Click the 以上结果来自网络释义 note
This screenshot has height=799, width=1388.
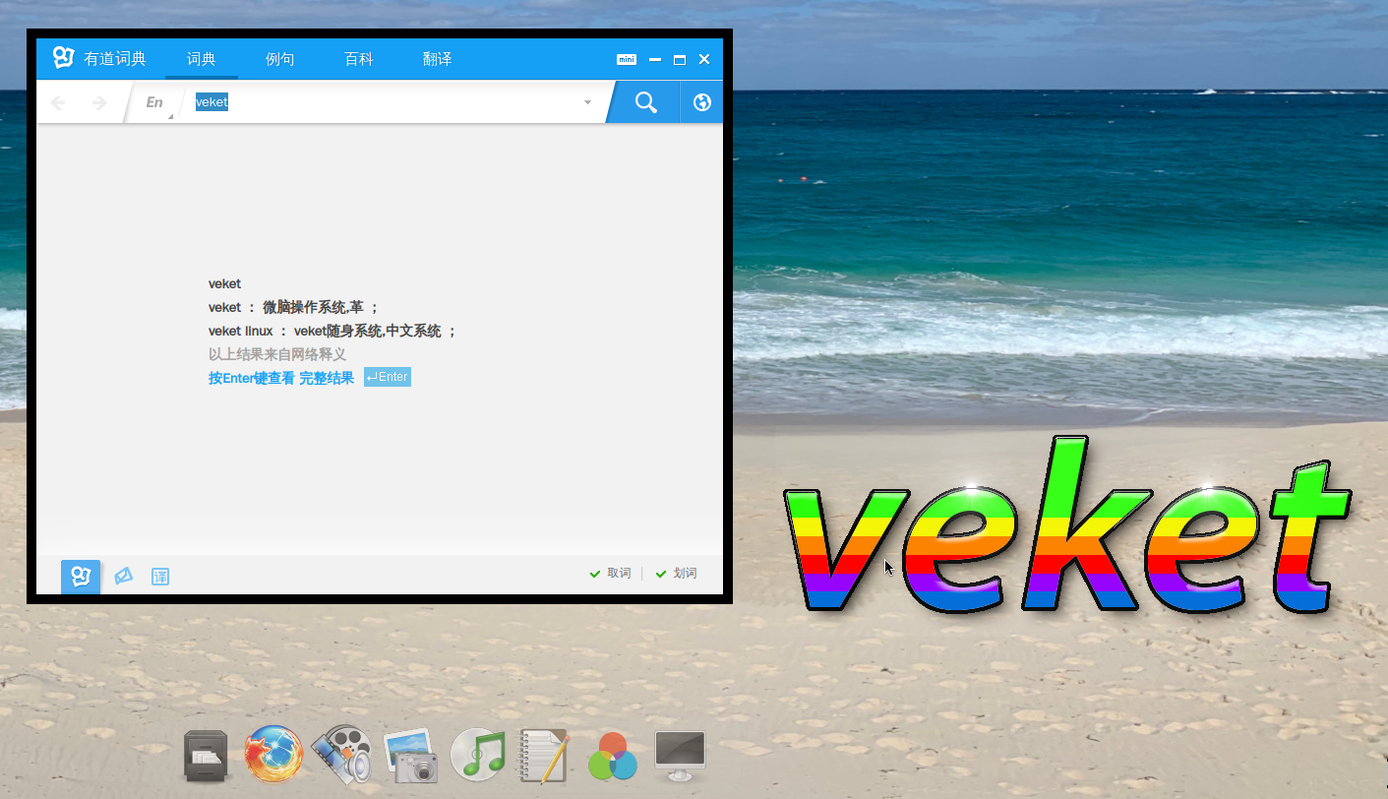[x=277, y=354]
